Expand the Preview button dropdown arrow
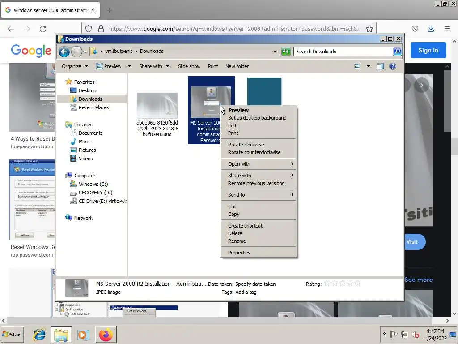This screenshot has width=458, height=344. coord(129,66)
